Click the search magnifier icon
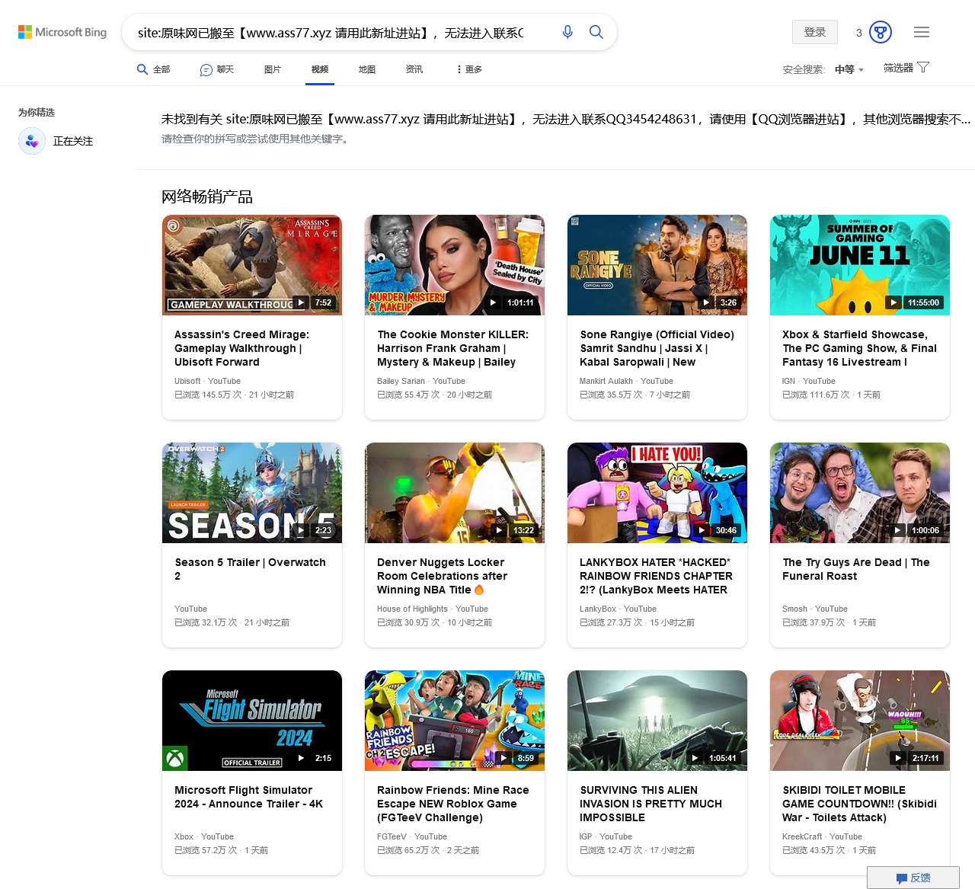The width and height of the screenshot is (975, 889). (x=596, y=32)
